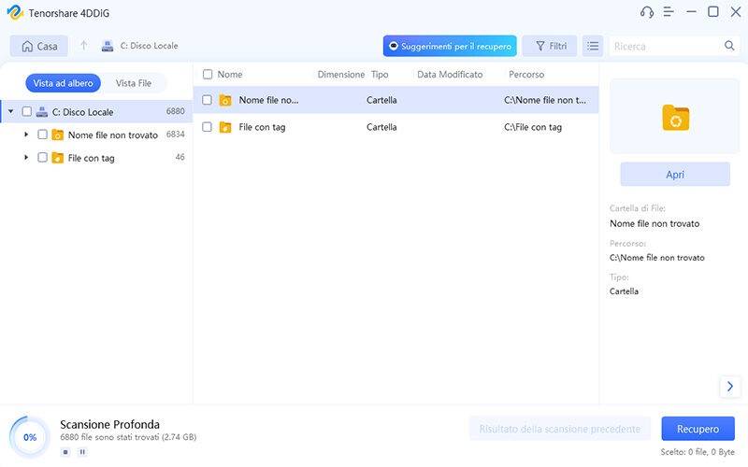Click the large folder preview icon
748x467 pixels.
click(675, 117)
